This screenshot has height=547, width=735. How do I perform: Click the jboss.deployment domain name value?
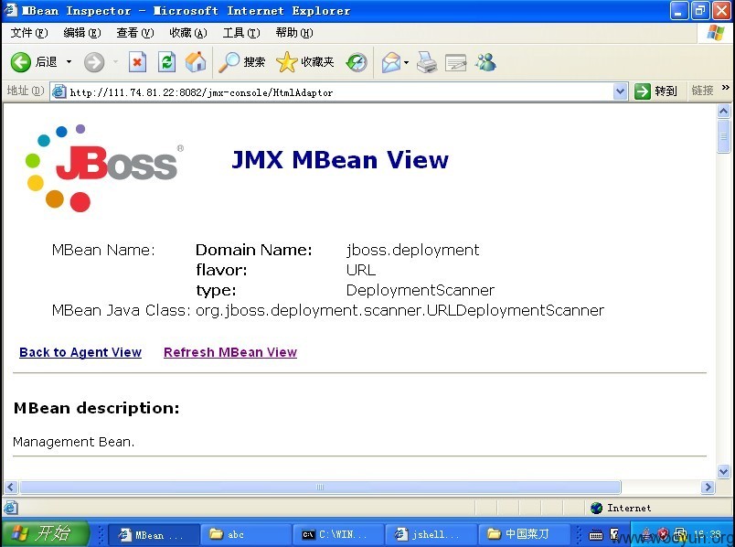pos(412,250)
